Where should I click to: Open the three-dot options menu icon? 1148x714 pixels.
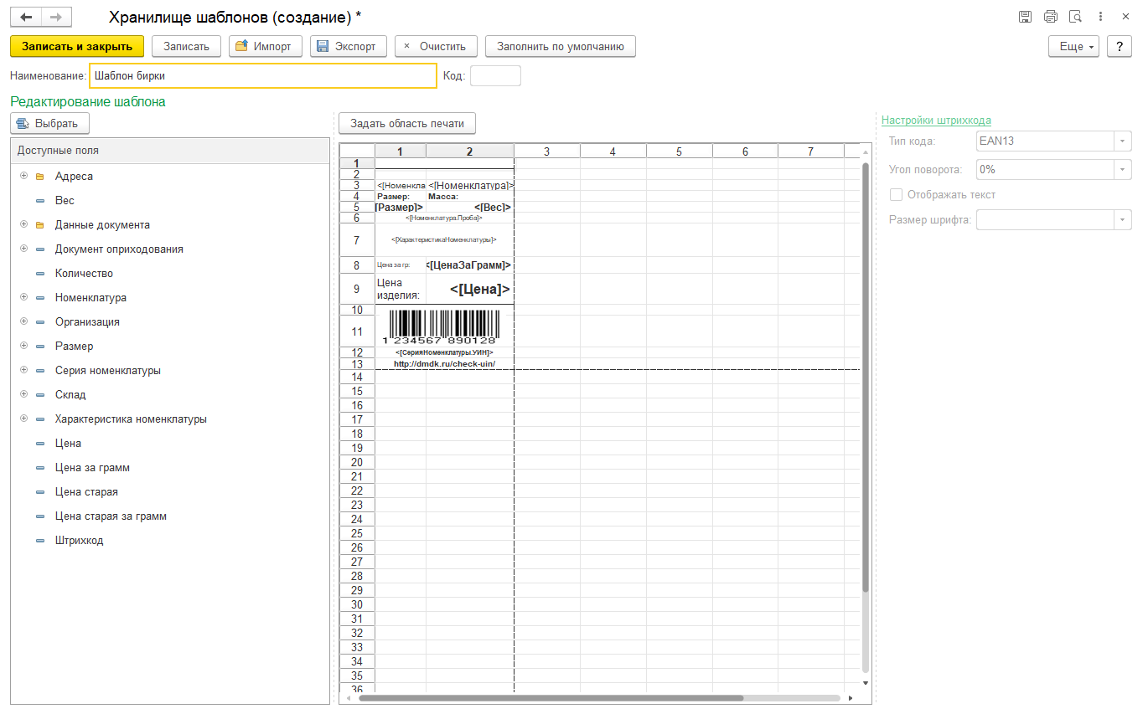[x=1101, y=17]
